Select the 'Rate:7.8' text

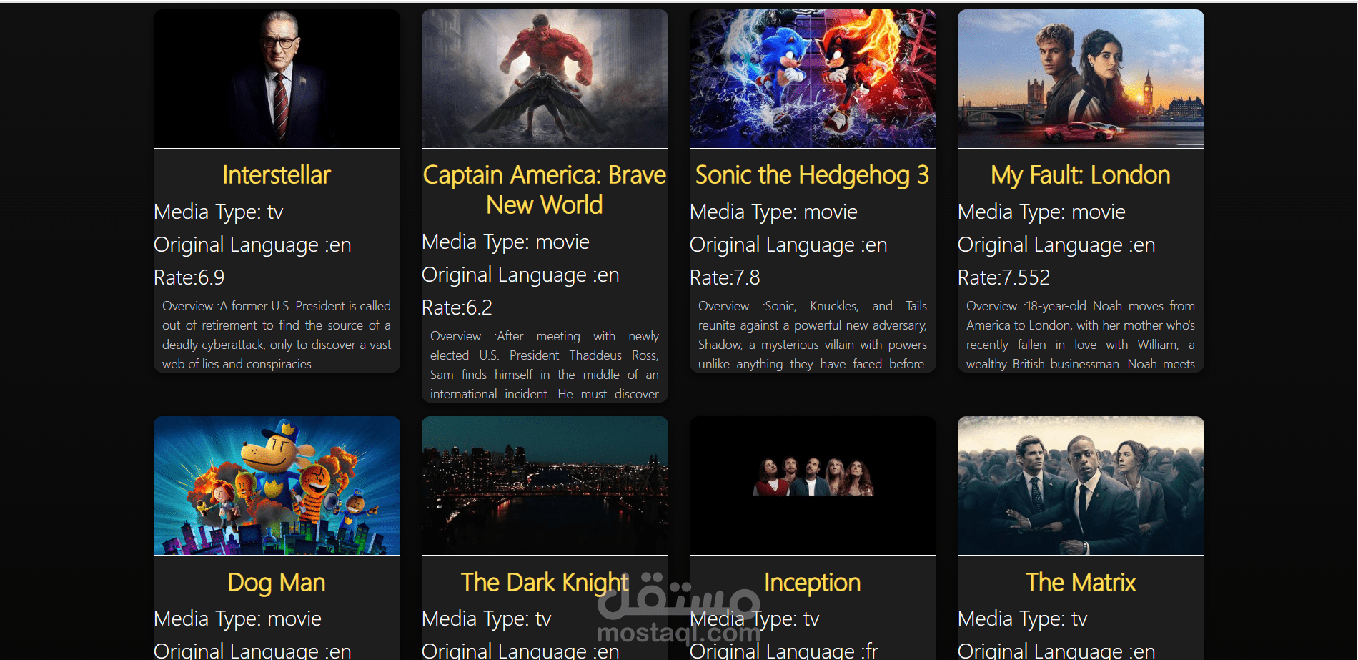[725, 277]
